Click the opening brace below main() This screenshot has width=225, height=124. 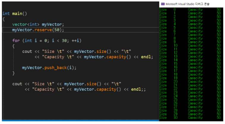pos(4,19)
